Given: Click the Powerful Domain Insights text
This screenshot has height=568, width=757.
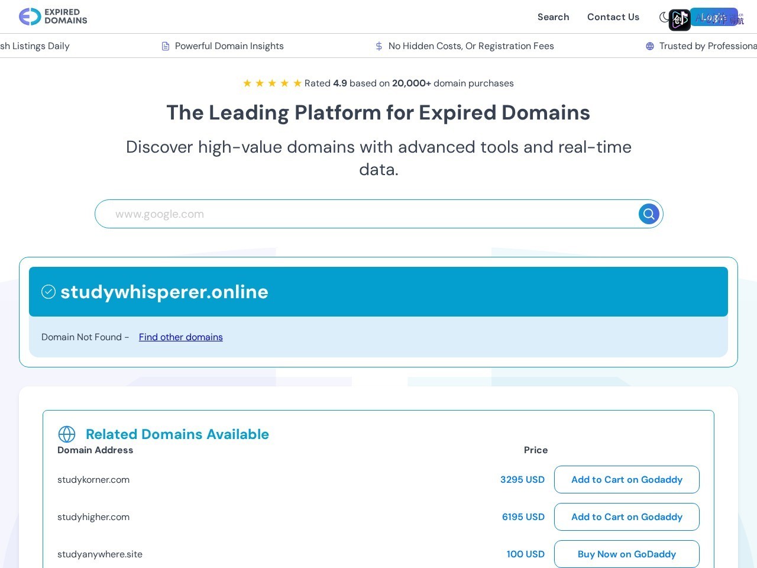Looking at the screenshot, I should coord(229,46).
